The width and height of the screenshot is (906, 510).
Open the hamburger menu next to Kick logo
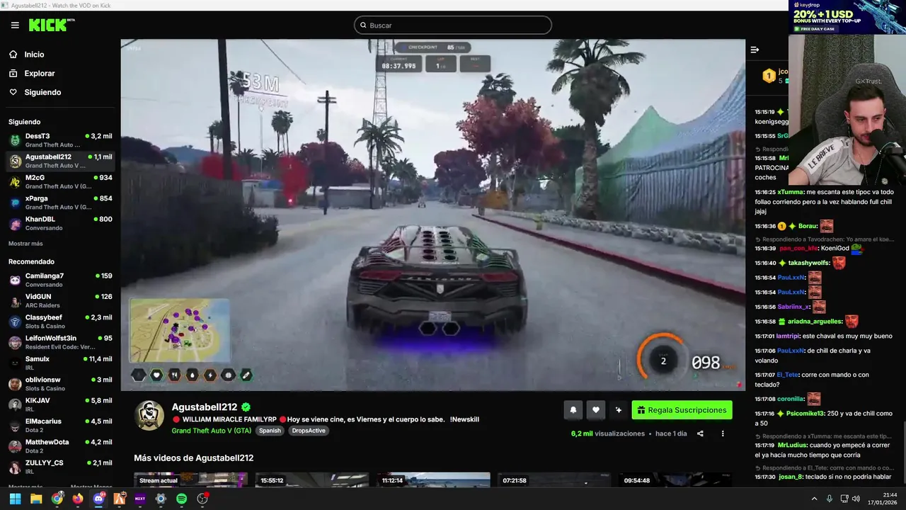(x=15, y=25)
